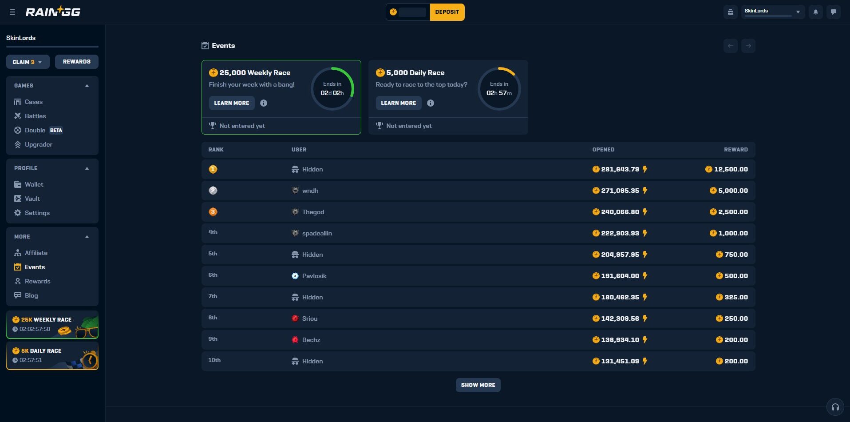Click the Upgrader arrows icon
Viewport: 850px width, 422px height.
tap(18, 144)
